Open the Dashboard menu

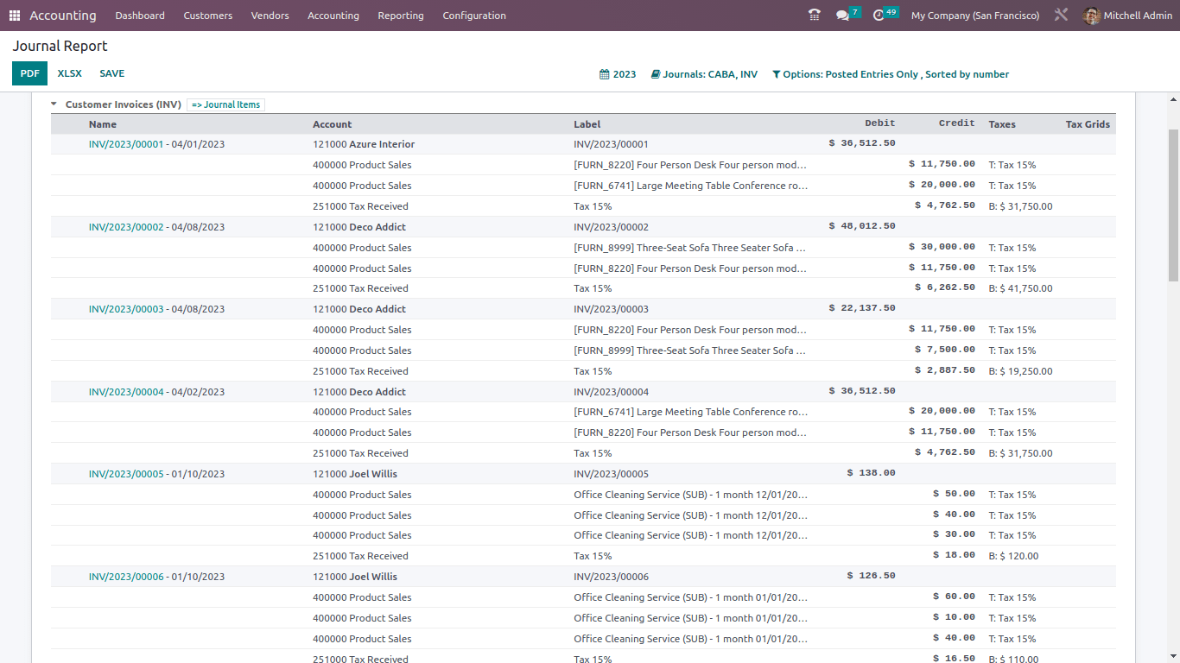140,16
